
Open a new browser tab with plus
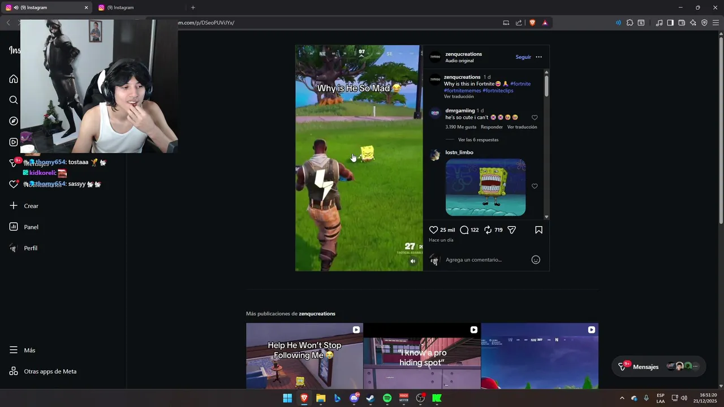point(193,7)
